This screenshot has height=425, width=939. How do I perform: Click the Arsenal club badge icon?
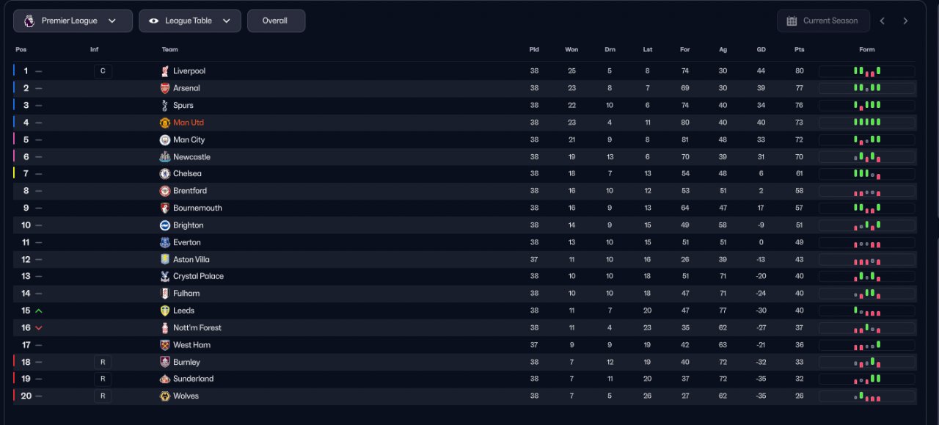165,88
